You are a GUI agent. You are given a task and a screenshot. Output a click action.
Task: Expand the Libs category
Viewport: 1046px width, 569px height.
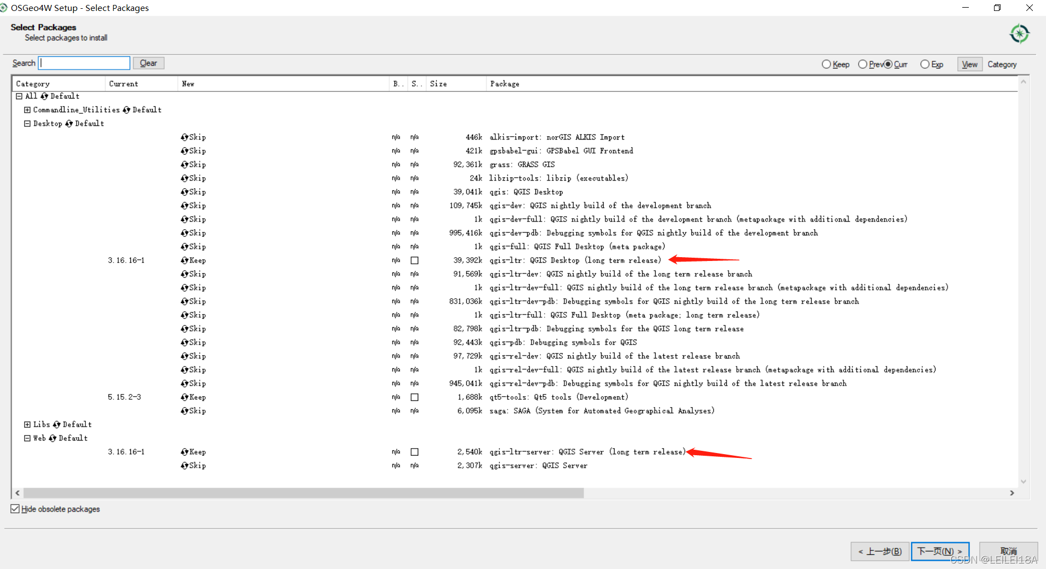(x=27, y=425)
